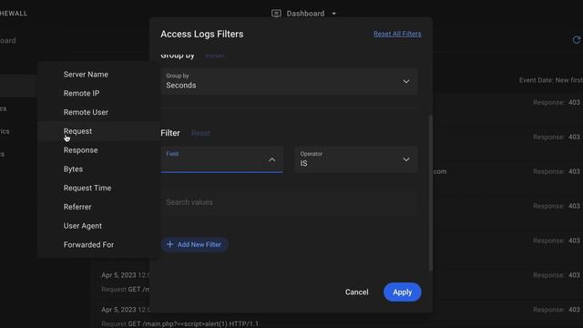
Task: Collapse the Field dropdown chevron
Action: (x=272, y=159)
